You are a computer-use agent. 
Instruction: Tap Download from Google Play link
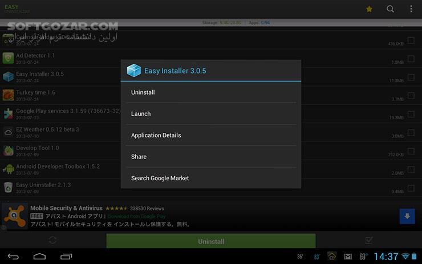pos(137,216)
